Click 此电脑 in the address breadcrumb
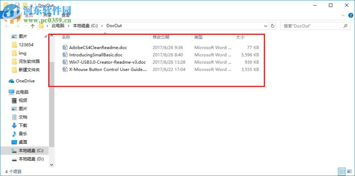 coord(58,26)
